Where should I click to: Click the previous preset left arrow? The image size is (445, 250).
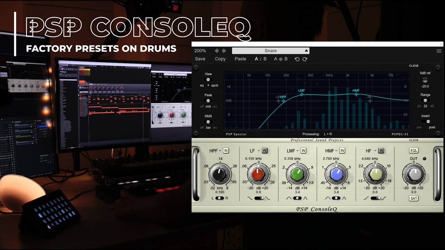(217, 51)
